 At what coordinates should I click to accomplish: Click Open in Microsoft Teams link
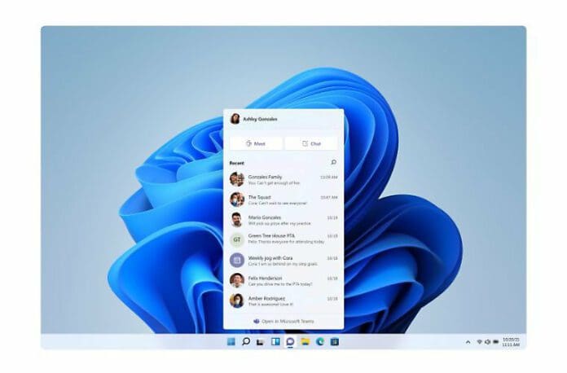[283, 322]
